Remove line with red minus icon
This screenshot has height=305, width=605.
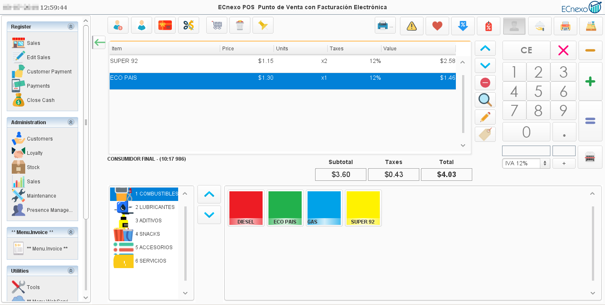[485, 83]
